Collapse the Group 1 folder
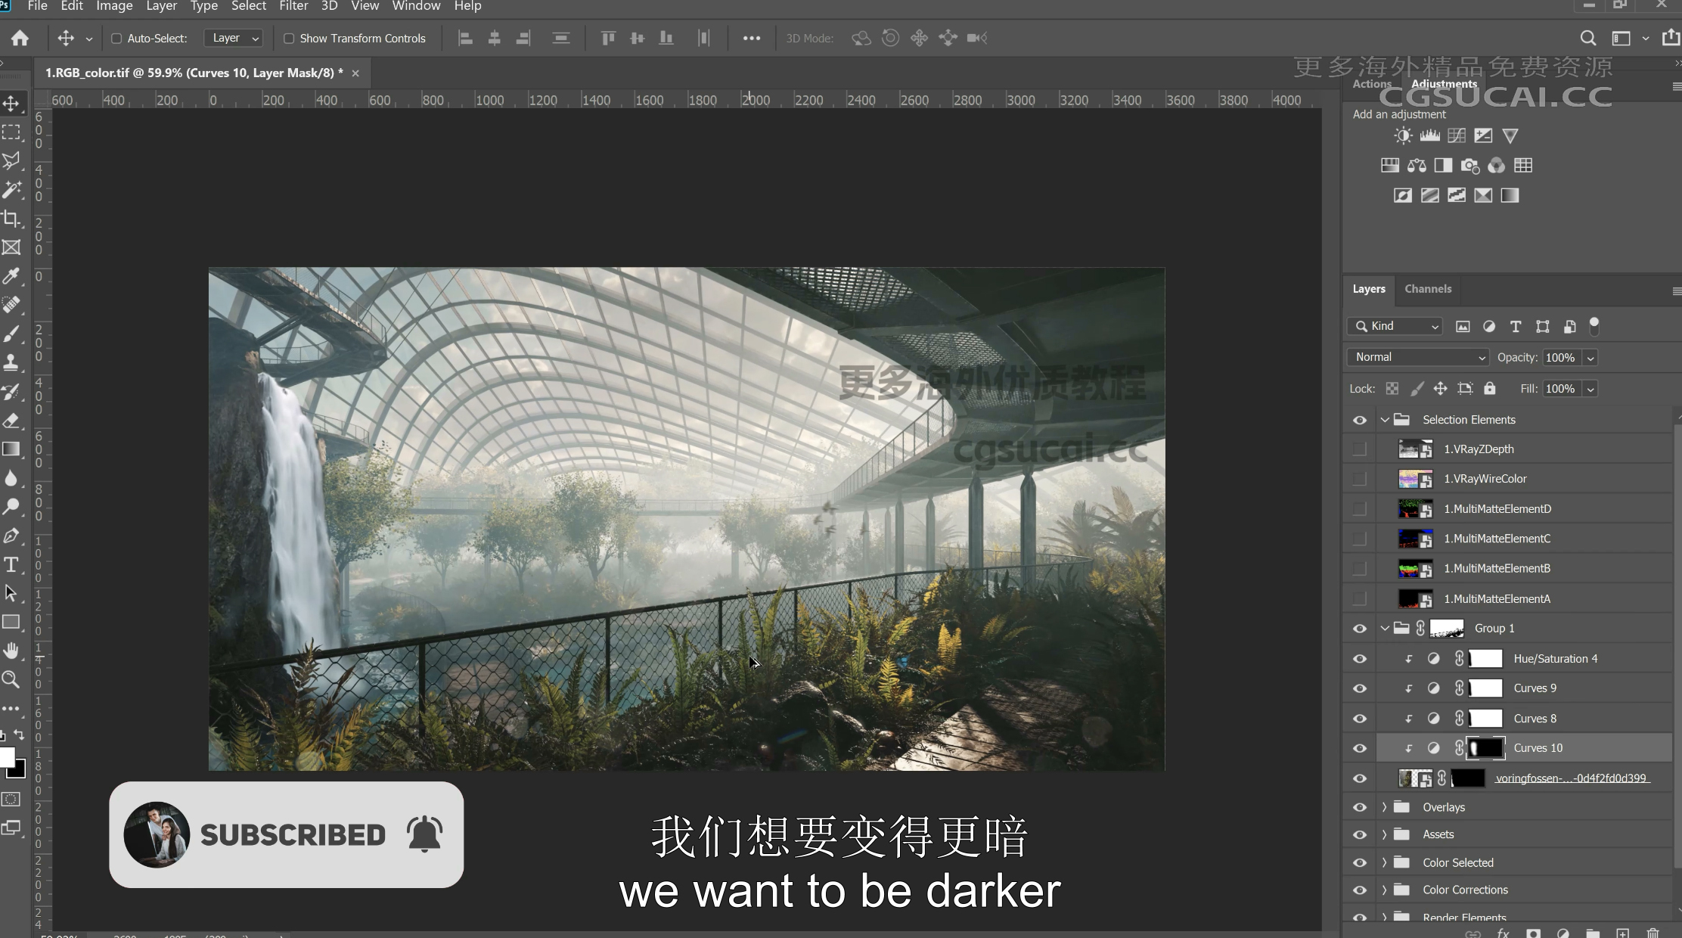The height and width of the screenshot is (938, 1682). pos(1385,629)
